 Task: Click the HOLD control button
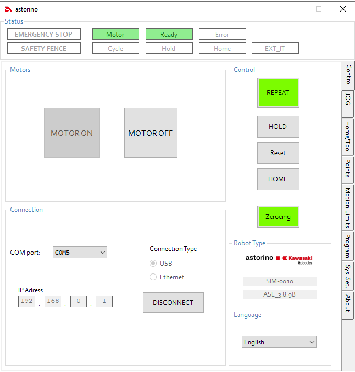[x=278, y=127]
